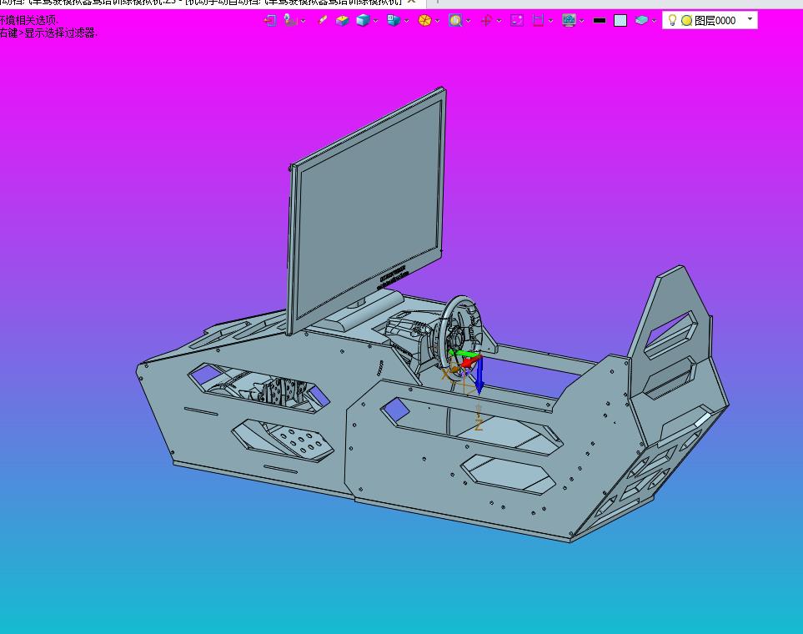Click the green axis of coordinate triad

point(463,354)
